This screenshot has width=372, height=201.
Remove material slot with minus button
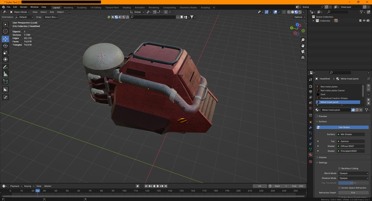368,90
